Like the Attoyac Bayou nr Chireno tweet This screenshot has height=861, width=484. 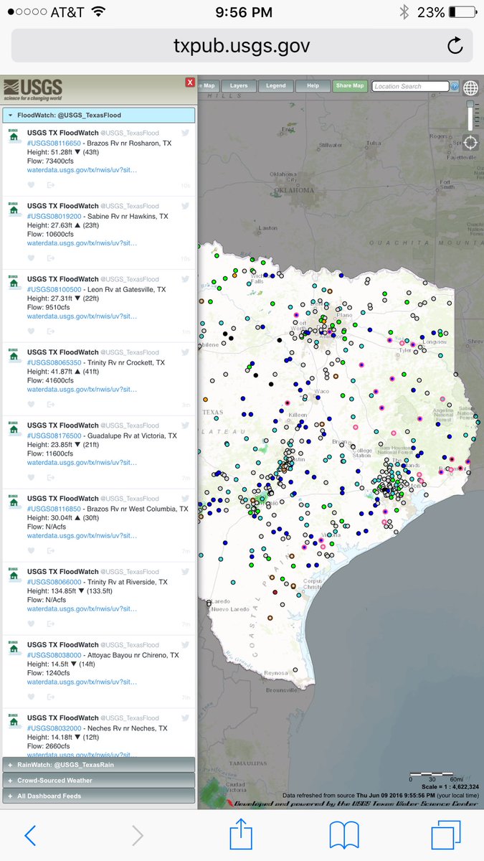(31, 697)
